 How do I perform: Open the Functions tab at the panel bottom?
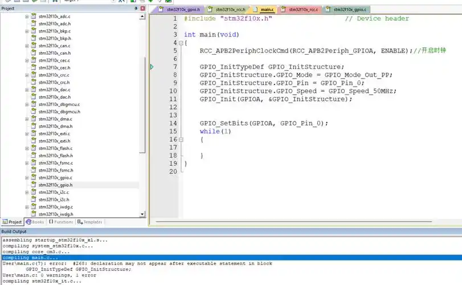pyautogui.click(x=61, y=222)
